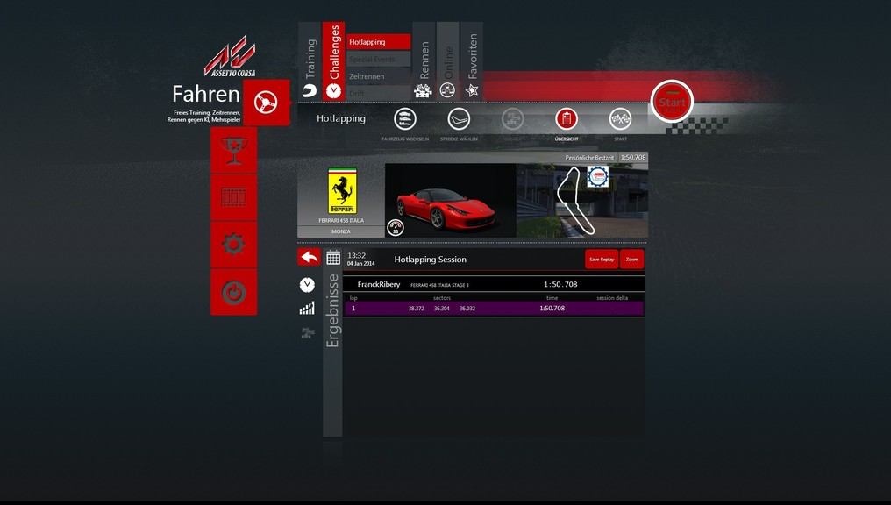The width and height of the screenshot is (891, 505).
Task: Click the red back arrow button
Action: pyautogui.click(x=309, y=258)
